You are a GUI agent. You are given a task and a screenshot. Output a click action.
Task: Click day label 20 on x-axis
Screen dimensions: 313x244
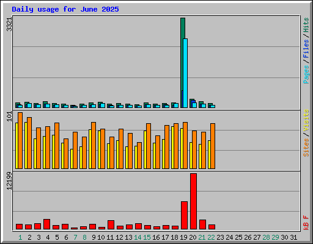click(x=193, y=237)
